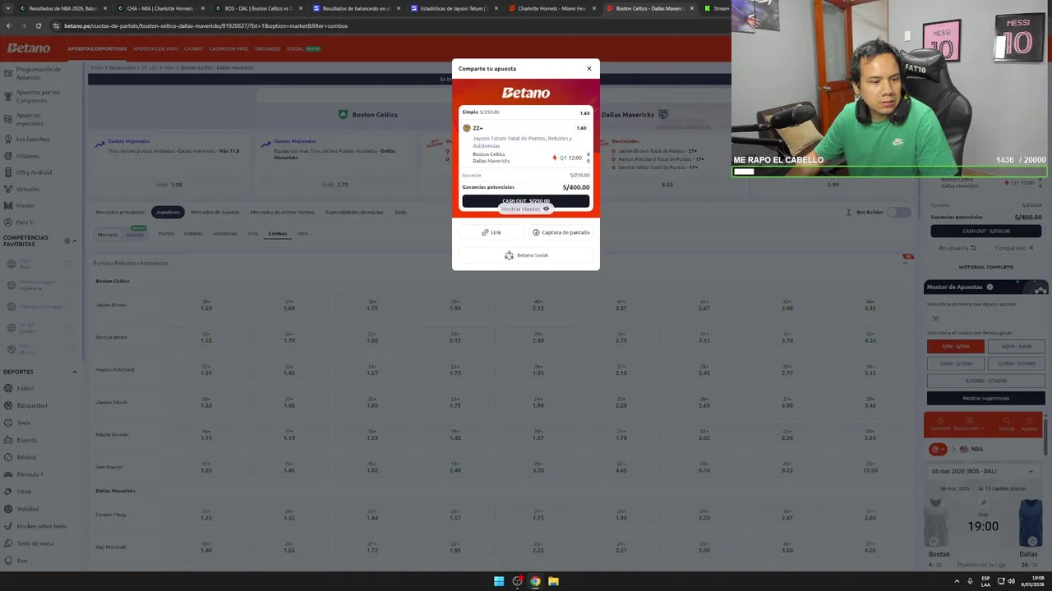The height and width of the screenshot is (591, 1052).
Task: Toggle Premier League favorite checkbox
Action: click(x=69, y=285)
